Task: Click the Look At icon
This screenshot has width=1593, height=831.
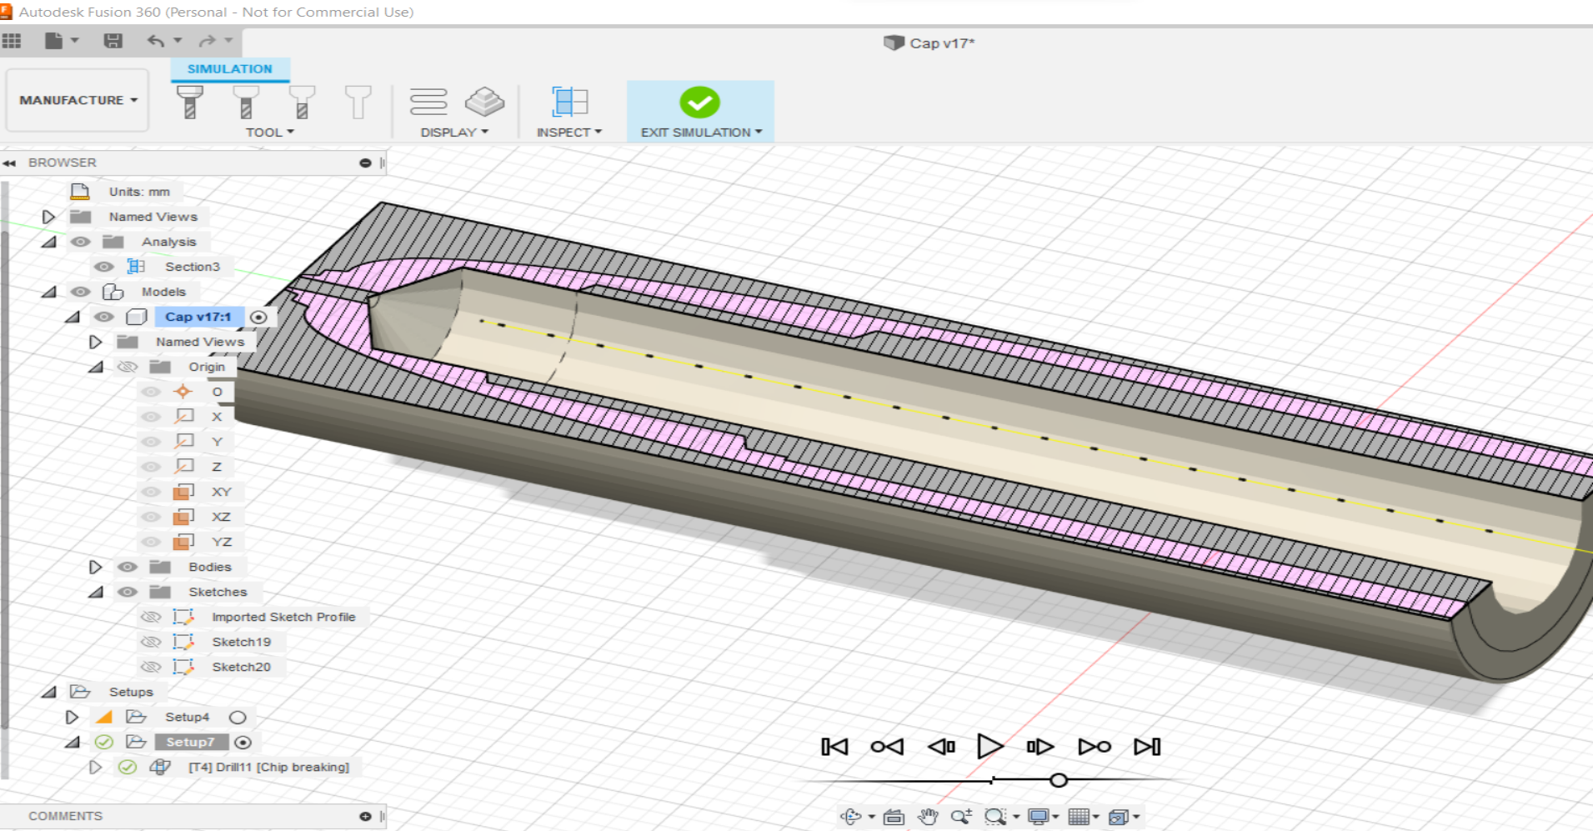Action: pos(894,817)
